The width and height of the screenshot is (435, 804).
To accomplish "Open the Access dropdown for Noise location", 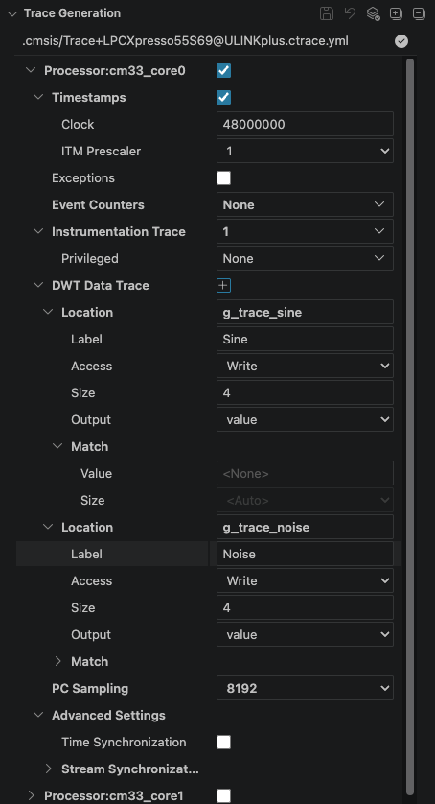I will (305, 581).
